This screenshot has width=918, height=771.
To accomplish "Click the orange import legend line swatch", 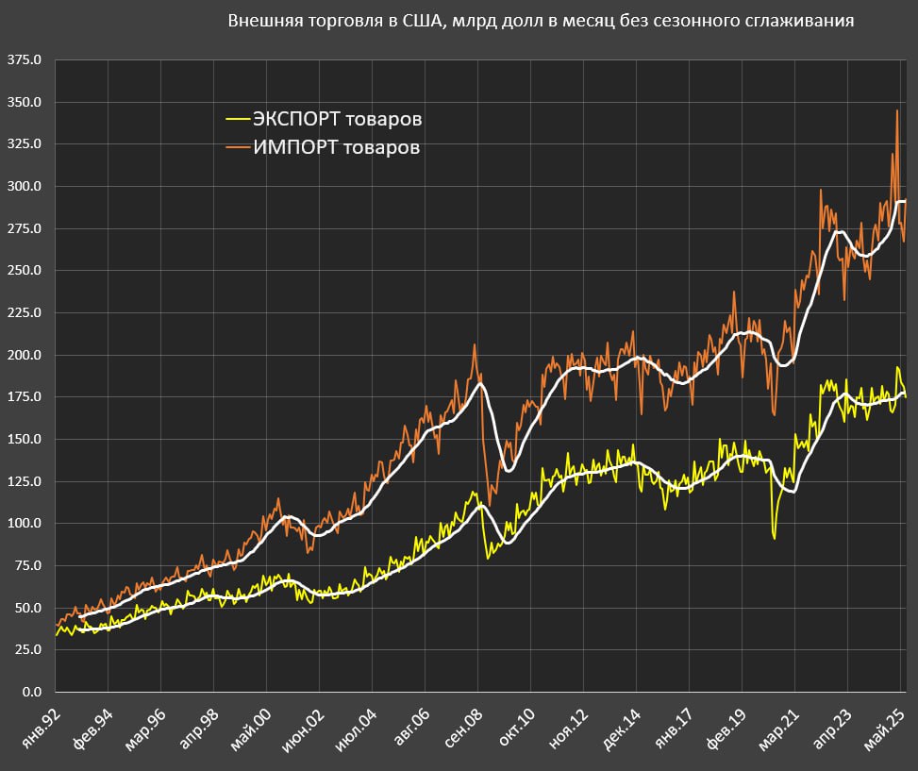I will click(237, 147).
